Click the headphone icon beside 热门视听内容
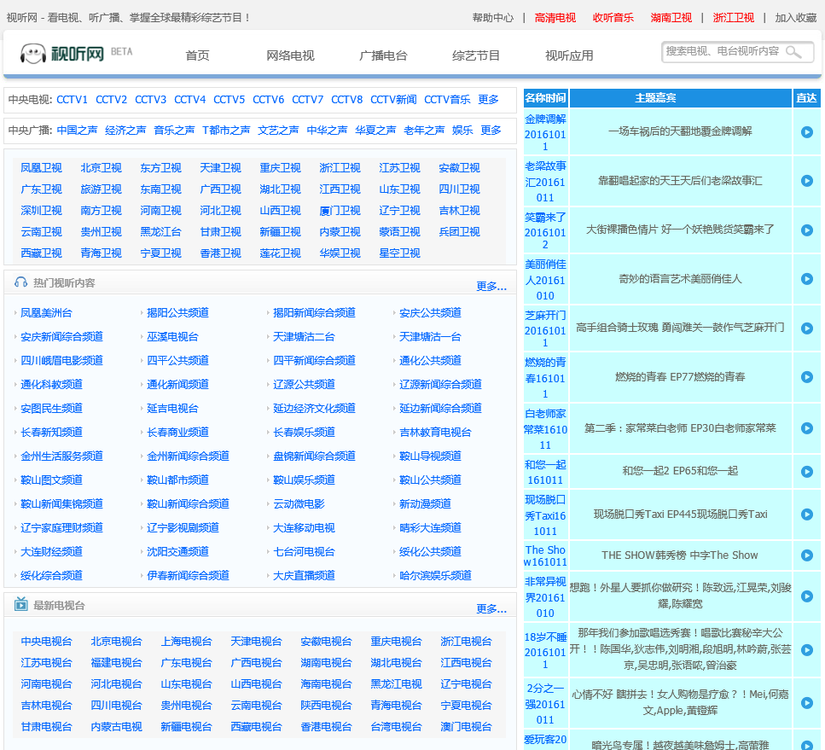 tap(21, 282)
